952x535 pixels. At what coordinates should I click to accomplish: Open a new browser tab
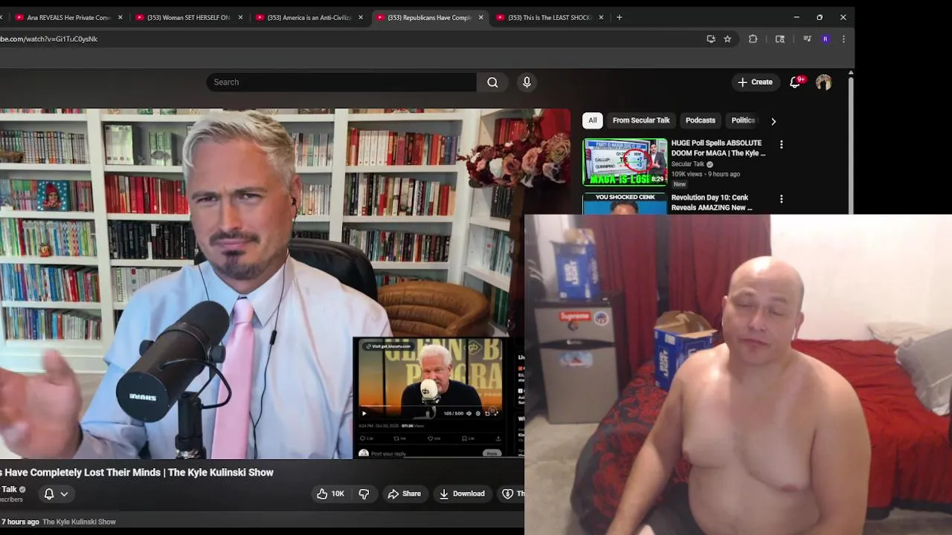[x=619, y=17]
